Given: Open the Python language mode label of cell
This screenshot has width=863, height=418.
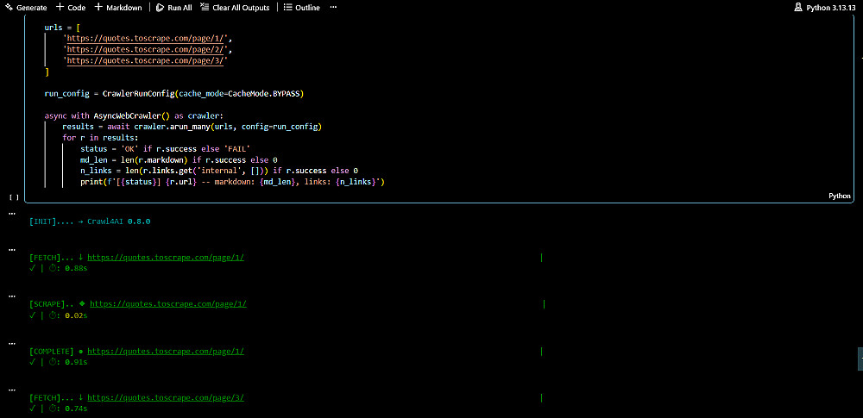Looking at the screenshot, I should coord(840,196).
